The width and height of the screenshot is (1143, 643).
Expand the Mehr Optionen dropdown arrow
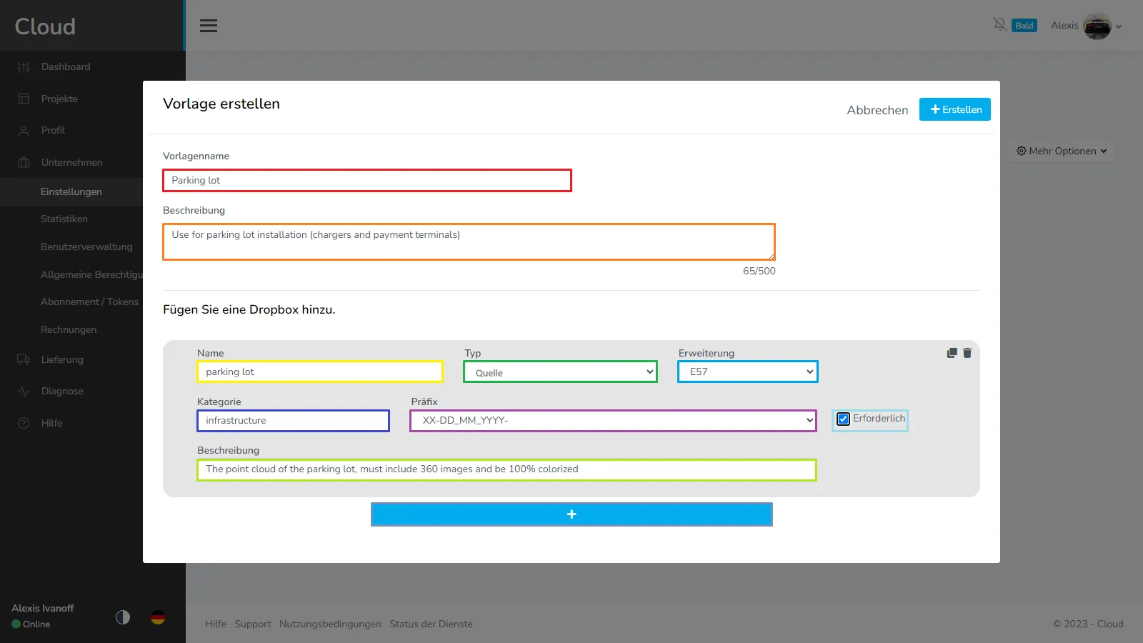click(1104, 151)
